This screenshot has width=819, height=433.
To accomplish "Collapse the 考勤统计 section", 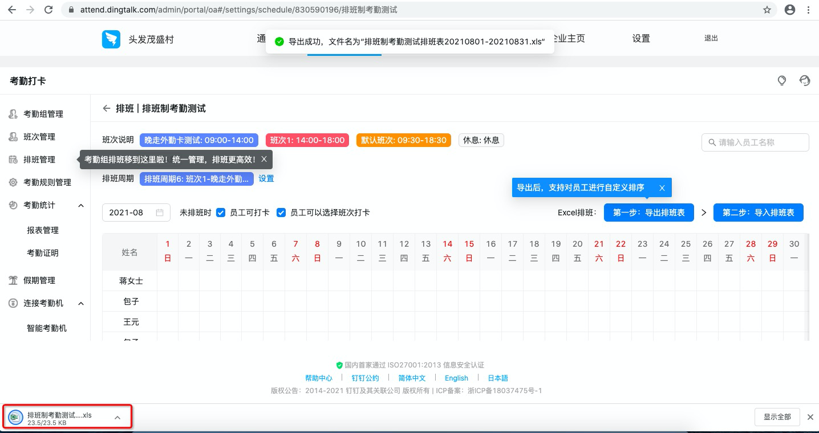I will [x=80, y=205].
